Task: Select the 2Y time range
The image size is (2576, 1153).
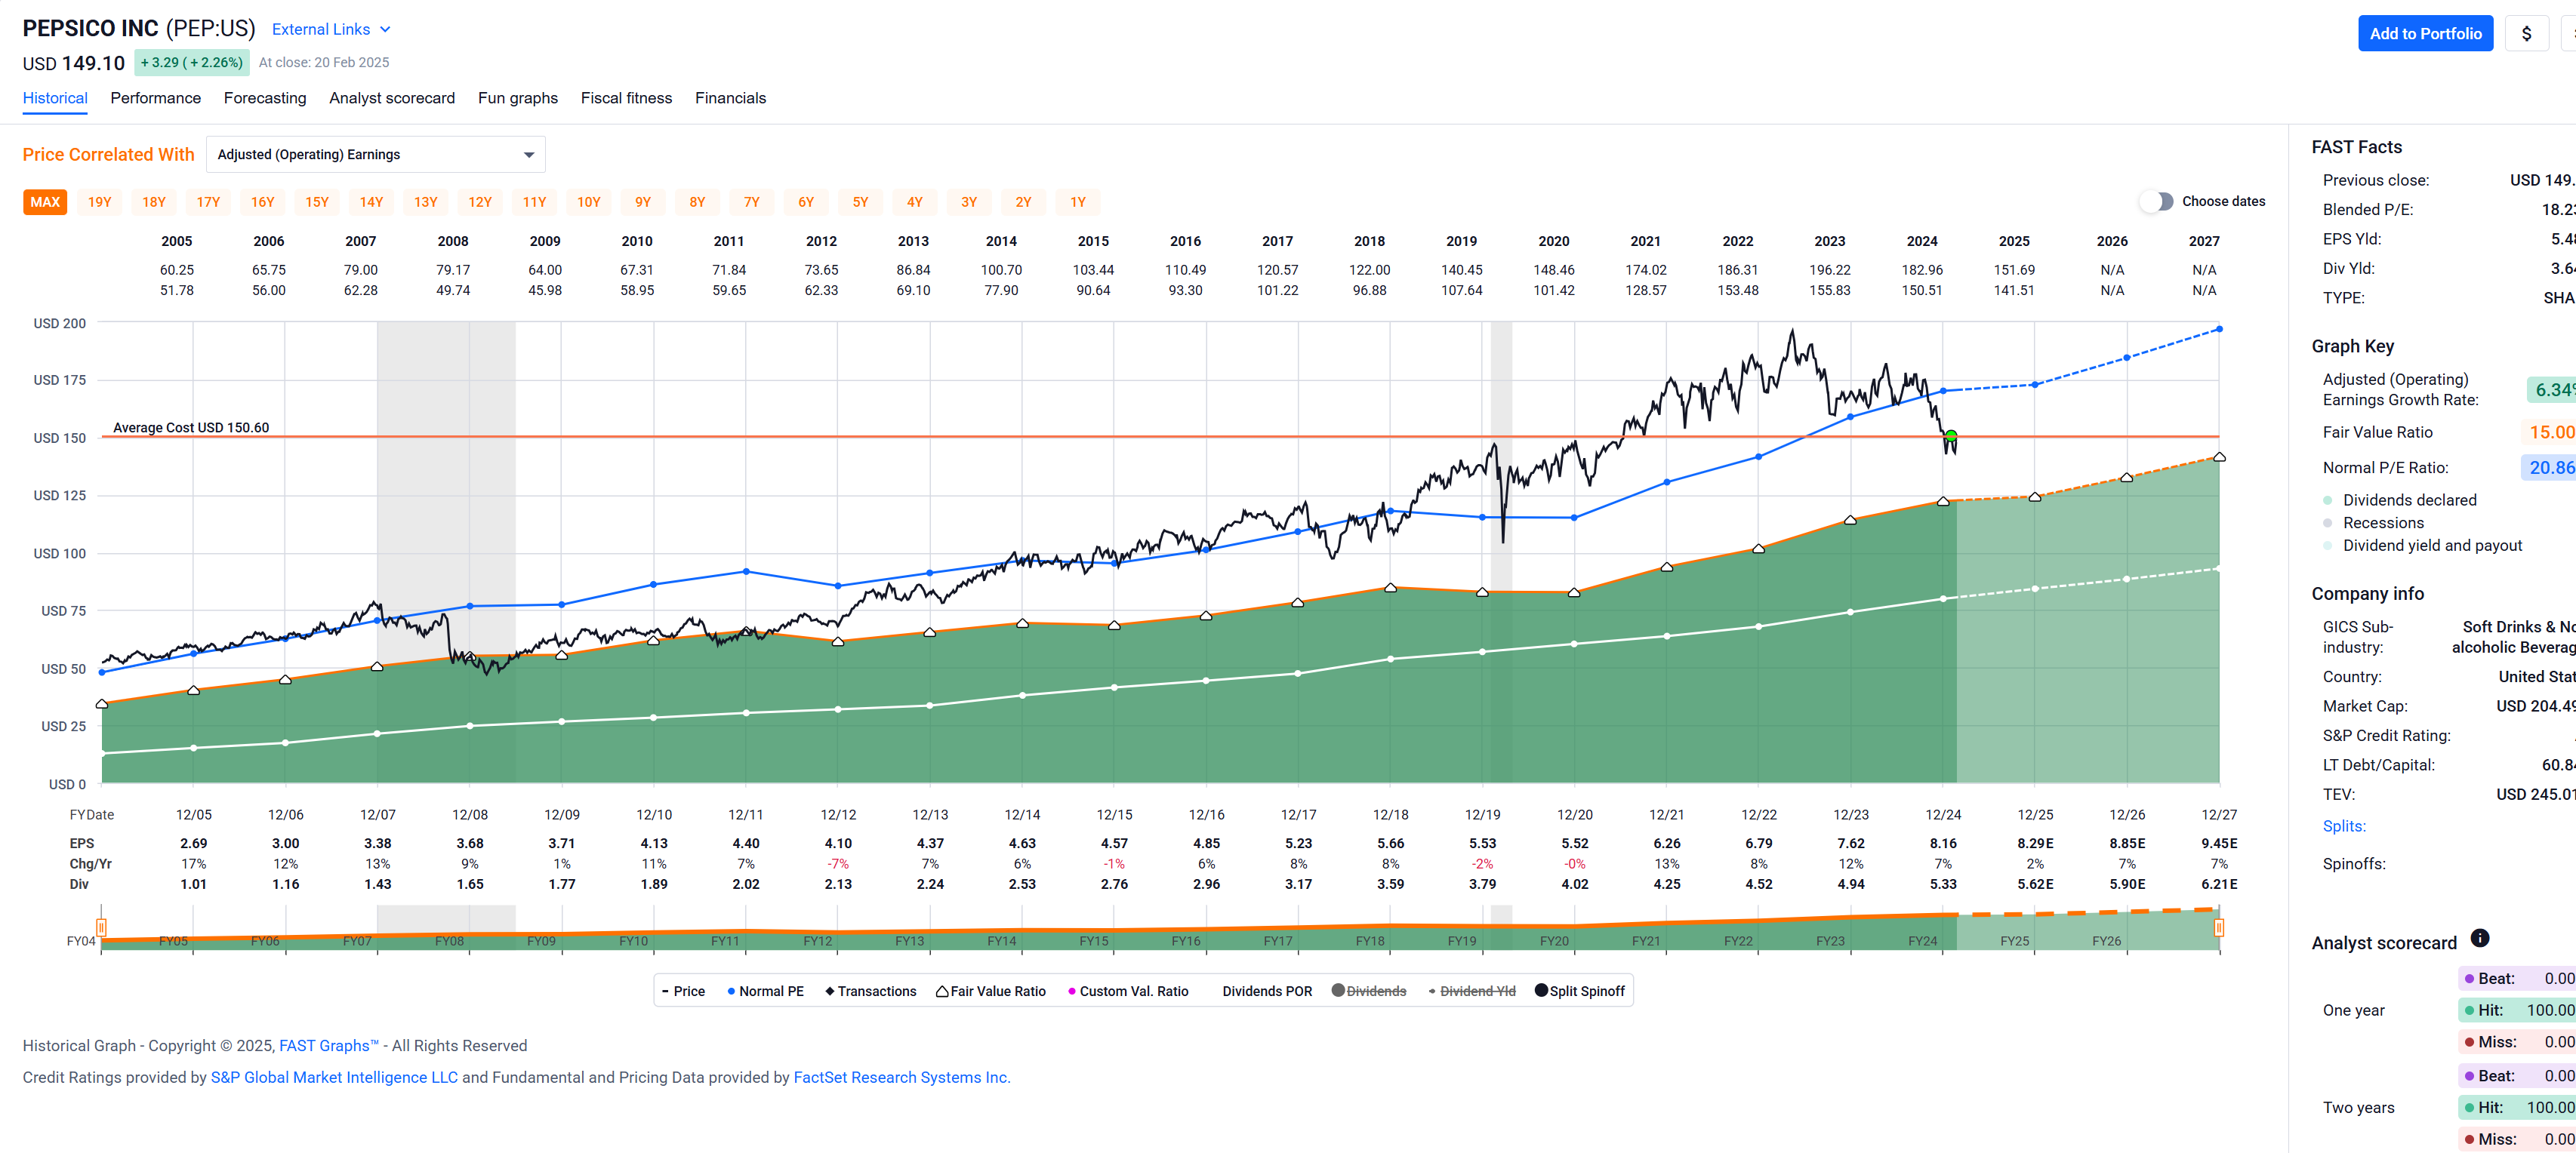Action: [x=1023, y=201]
